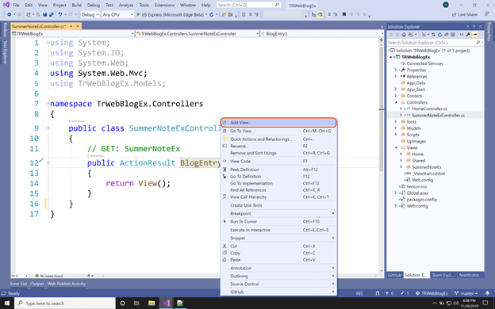Image resolution: width=495 pixels, height=309 pixels.
Task: Open the TRWebBlogEx project navigation dropdown
Action: (x=73, y=33)
